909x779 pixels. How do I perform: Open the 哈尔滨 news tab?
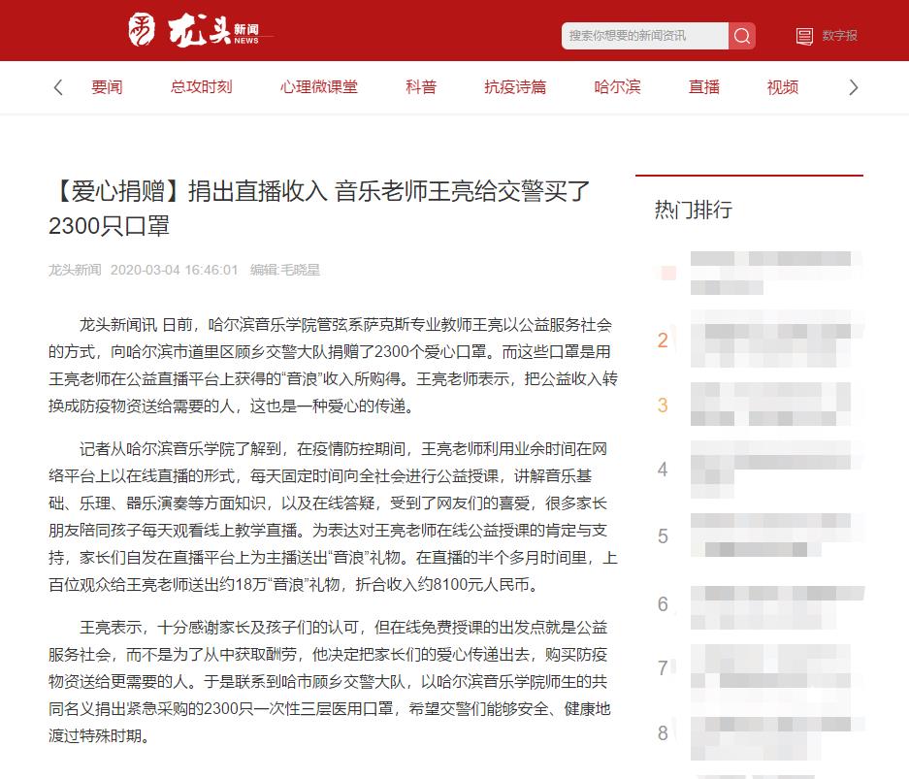(617, 87)
